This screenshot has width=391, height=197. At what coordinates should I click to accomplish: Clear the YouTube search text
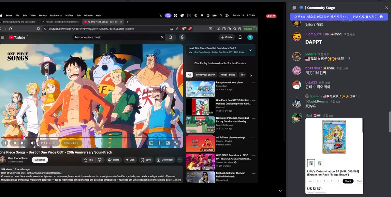pyautogui.click(x=162, y=38)
